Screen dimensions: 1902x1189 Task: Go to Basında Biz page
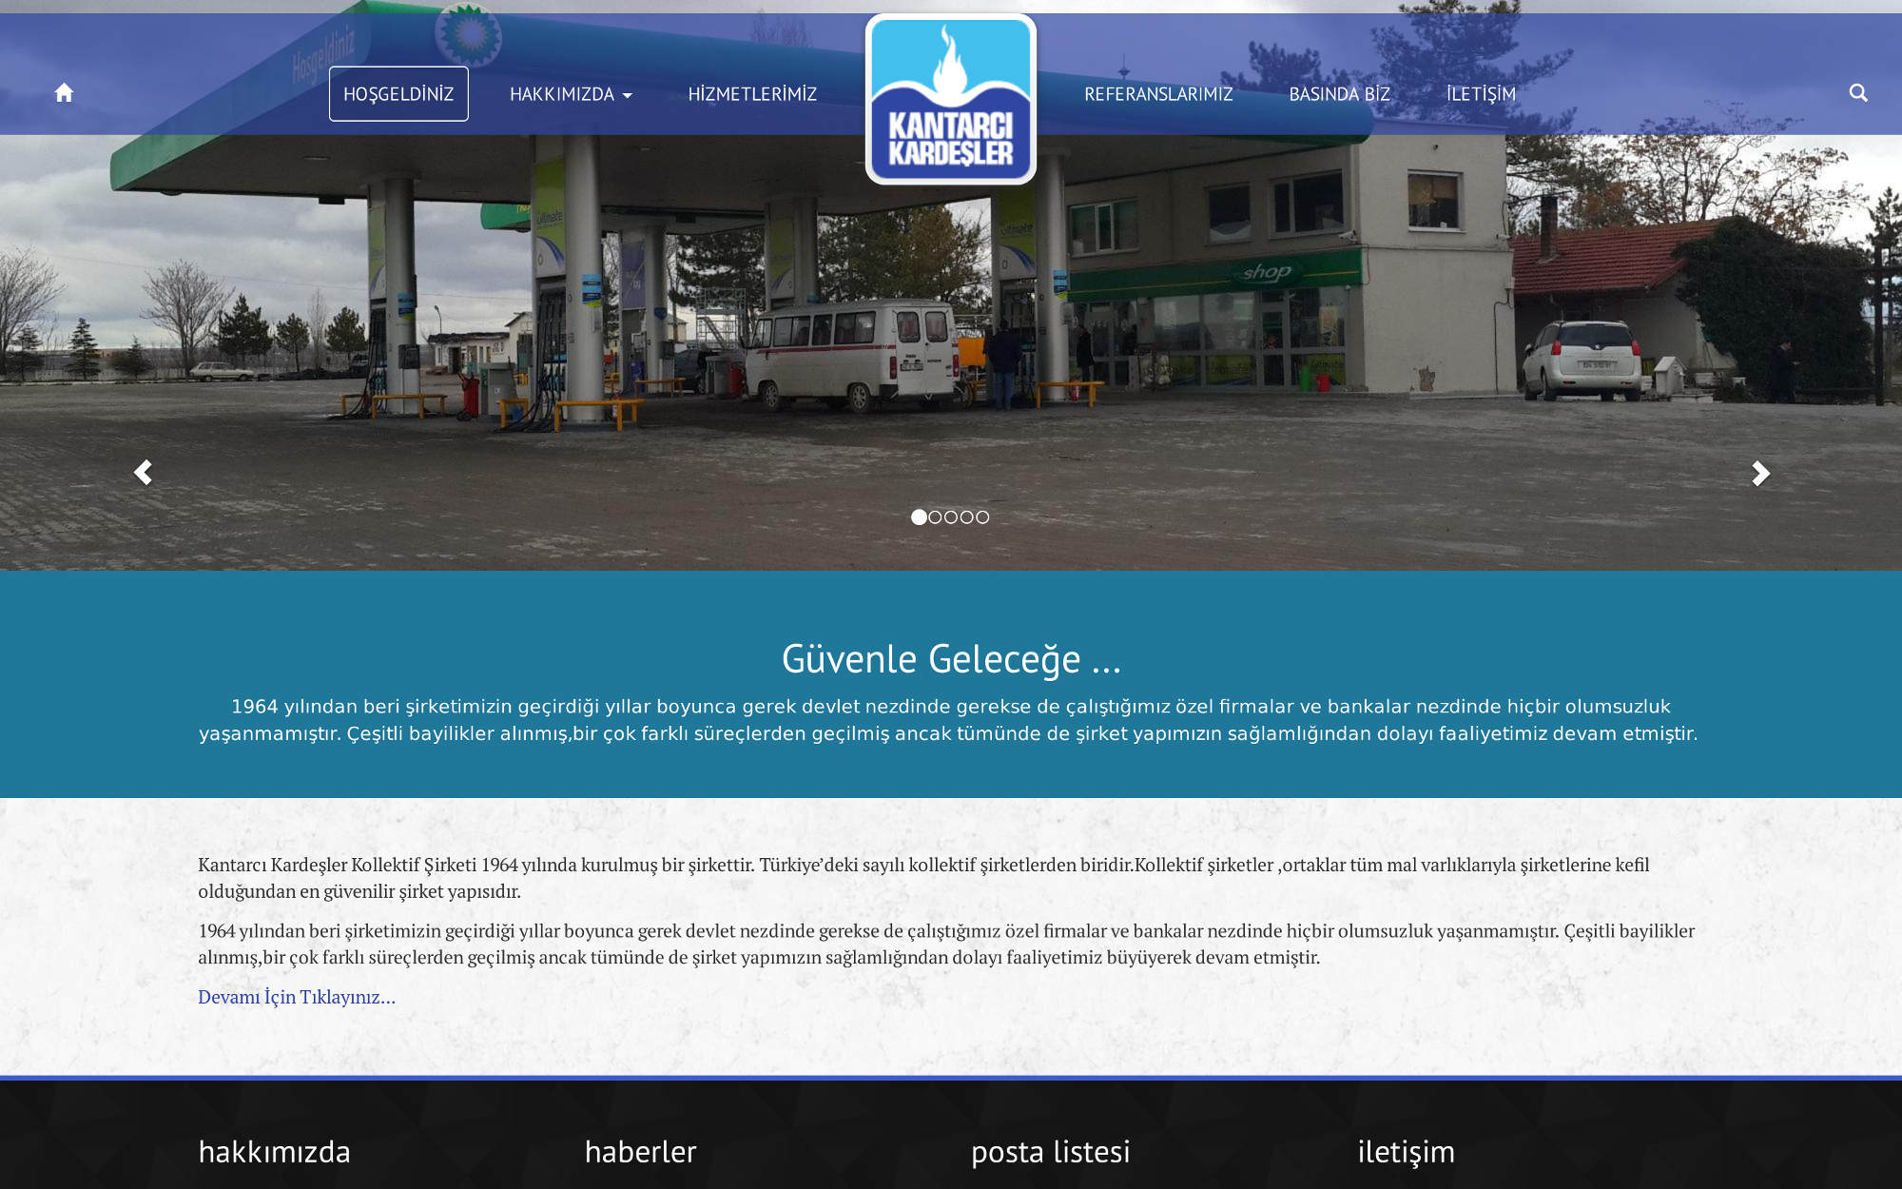point(1339,94)
